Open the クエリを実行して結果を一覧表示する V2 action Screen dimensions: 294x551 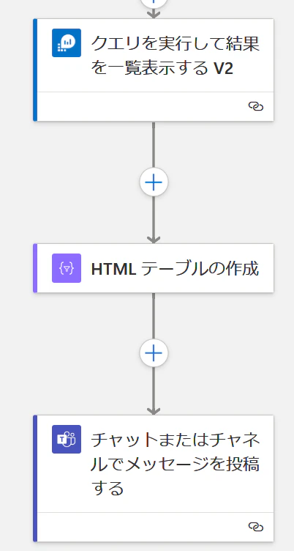pos(175,56)
